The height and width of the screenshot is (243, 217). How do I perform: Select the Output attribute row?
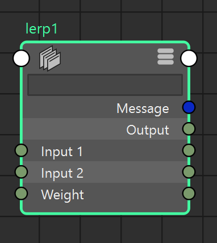(105, 129)
